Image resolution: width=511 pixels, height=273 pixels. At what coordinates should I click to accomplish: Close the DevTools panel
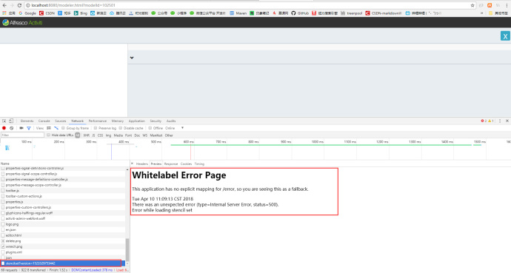(507, 121)
